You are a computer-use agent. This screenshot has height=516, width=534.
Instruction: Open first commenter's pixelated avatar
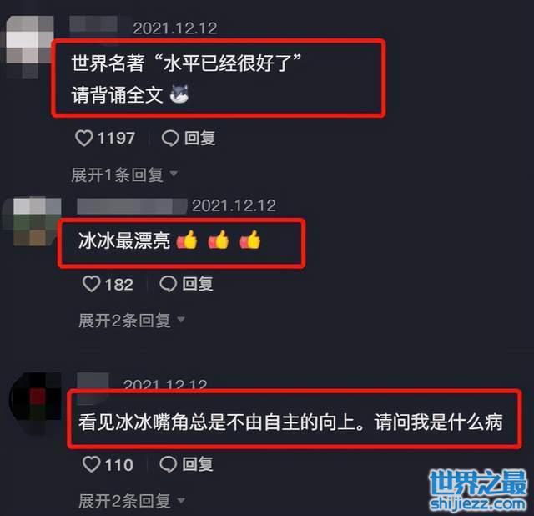point(30,46)
